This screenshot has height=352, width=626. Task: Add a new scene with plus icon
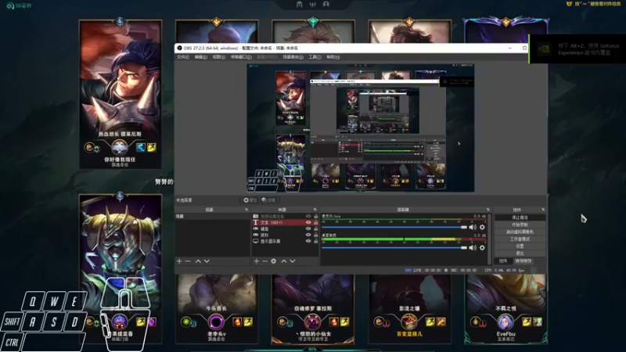[179, 261]
